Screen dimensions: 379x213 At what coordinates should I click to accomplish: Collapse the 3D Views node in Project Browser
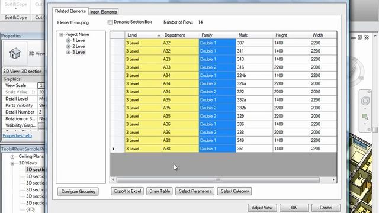(12, 163)
